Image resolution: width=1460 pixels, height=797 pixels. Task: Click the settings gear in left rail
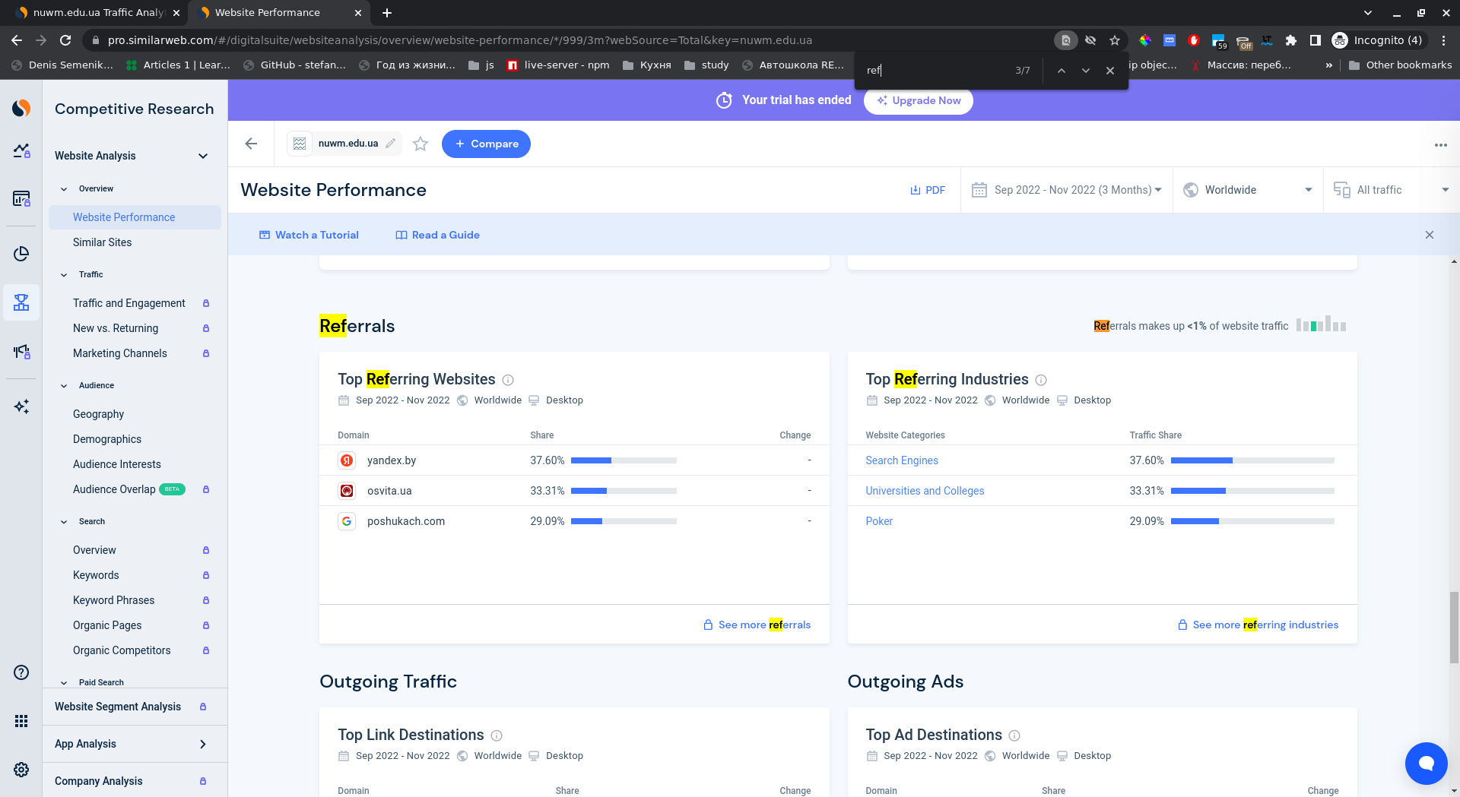click(x=21, y=770)
